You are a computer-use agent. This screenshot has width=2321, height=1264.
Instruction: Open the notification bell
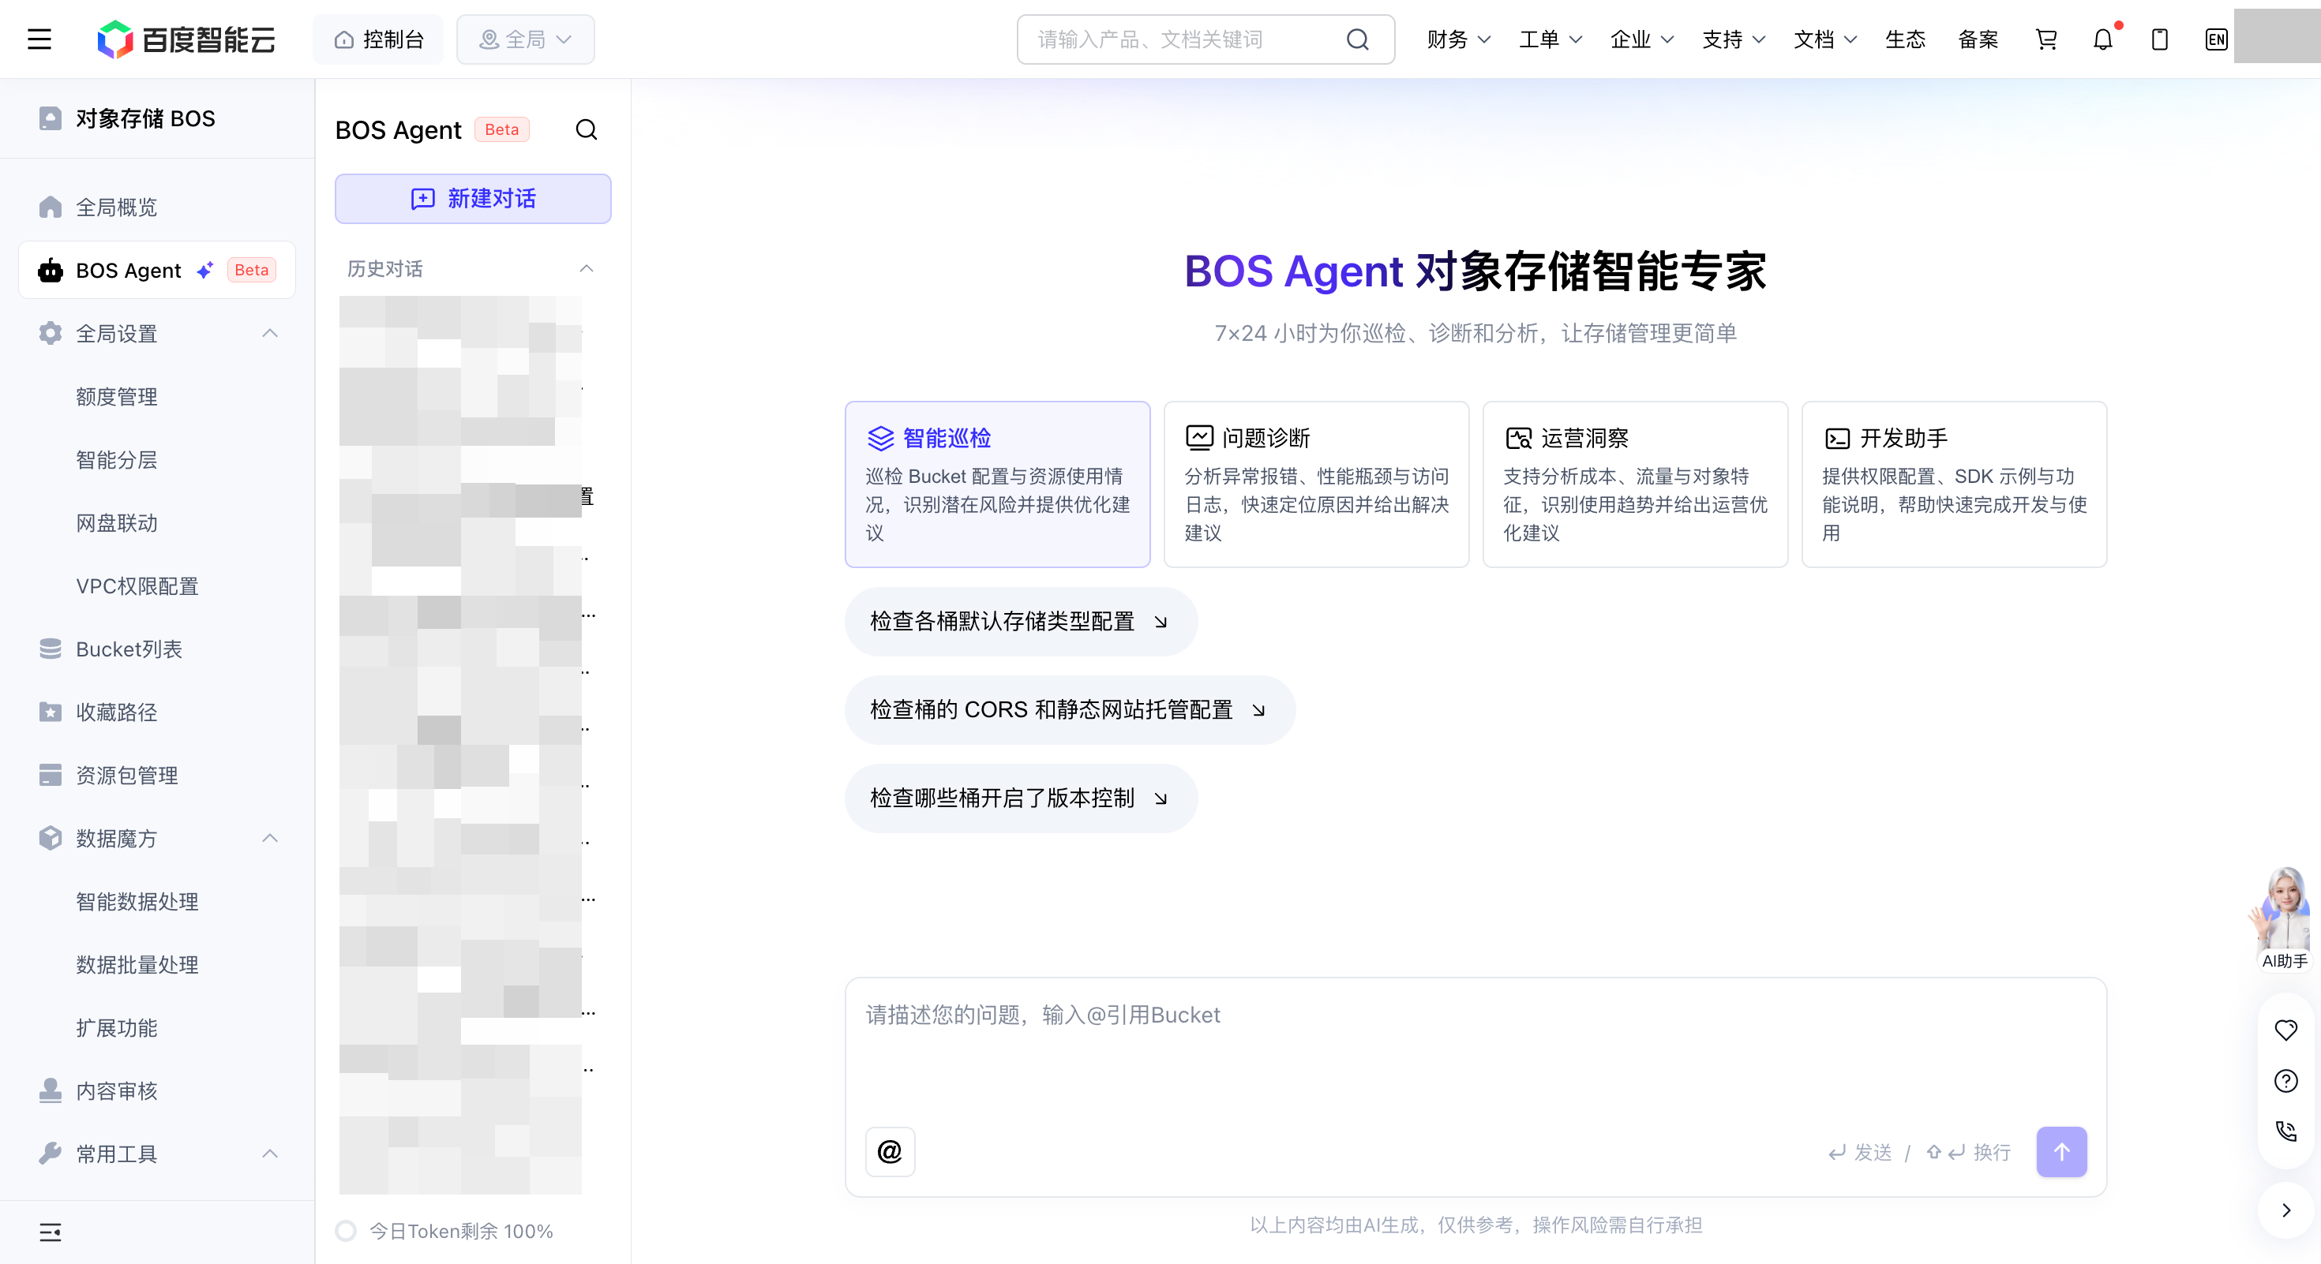pos(2103,39)
